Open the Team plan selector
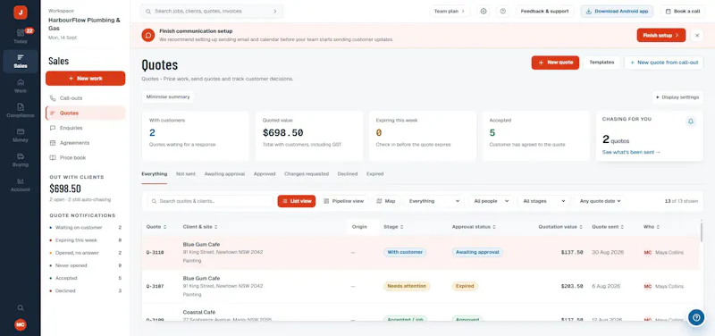 (x=450, y=12)
